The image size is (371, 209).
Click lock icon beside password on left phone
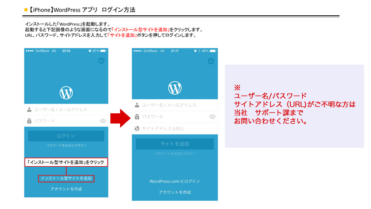(29, 121)
